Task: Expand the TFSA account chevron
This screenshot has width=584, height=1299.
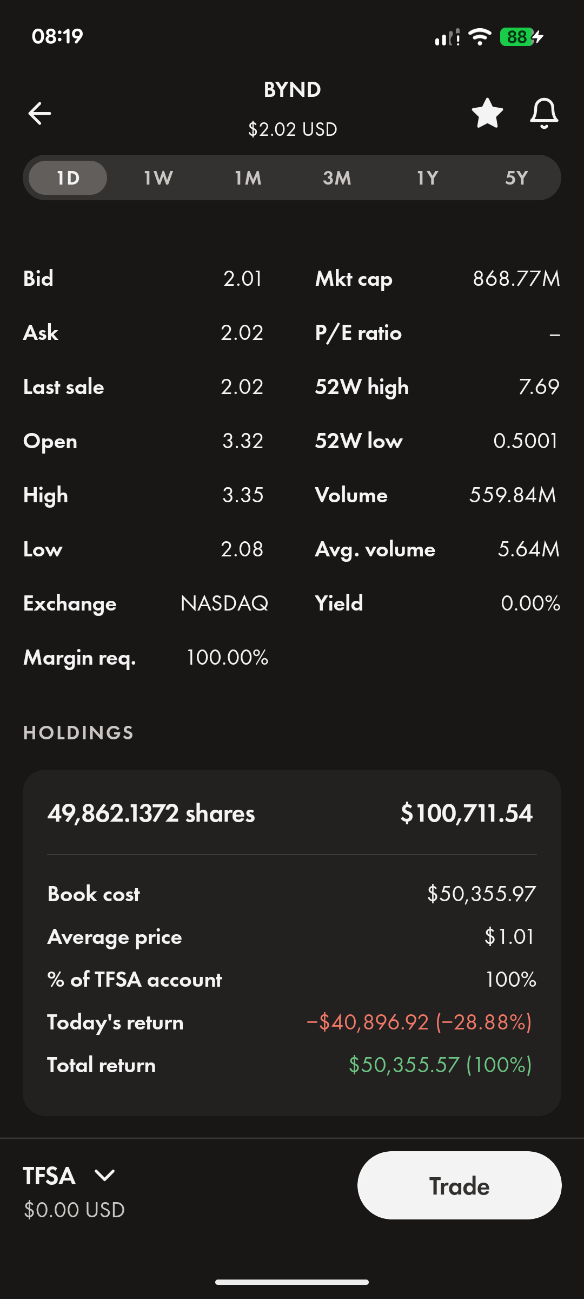Action: pyautogui.click(x=104, y=1175)
